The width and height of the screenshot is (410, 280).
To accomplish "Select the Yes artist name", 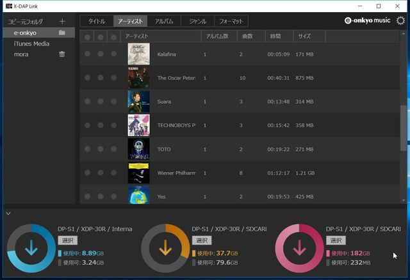I will click(x=161, y=197).
